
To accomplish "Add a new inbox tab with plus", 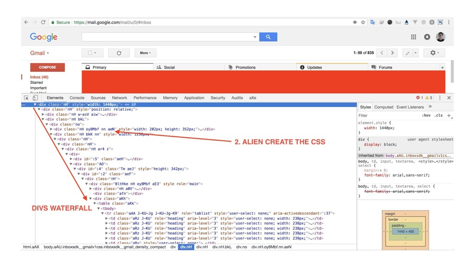I will coord(442,68).
